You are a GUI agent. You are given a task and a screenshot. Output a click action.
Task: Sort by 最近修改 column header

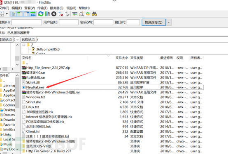tap(167, 58)
